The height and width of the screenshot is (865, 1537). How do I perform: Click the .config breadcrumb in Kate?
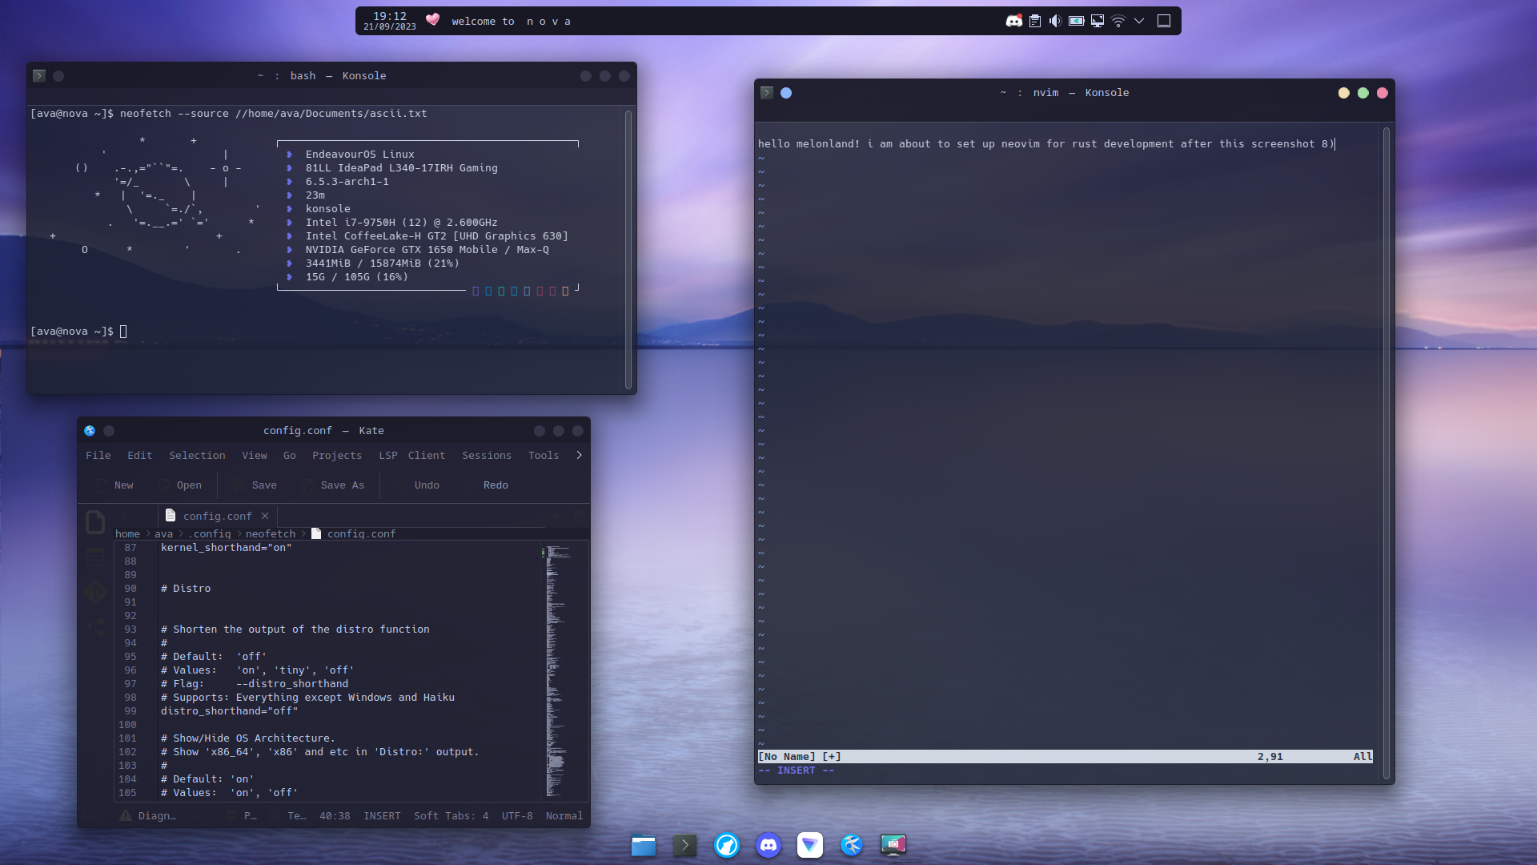pos(209,534)
